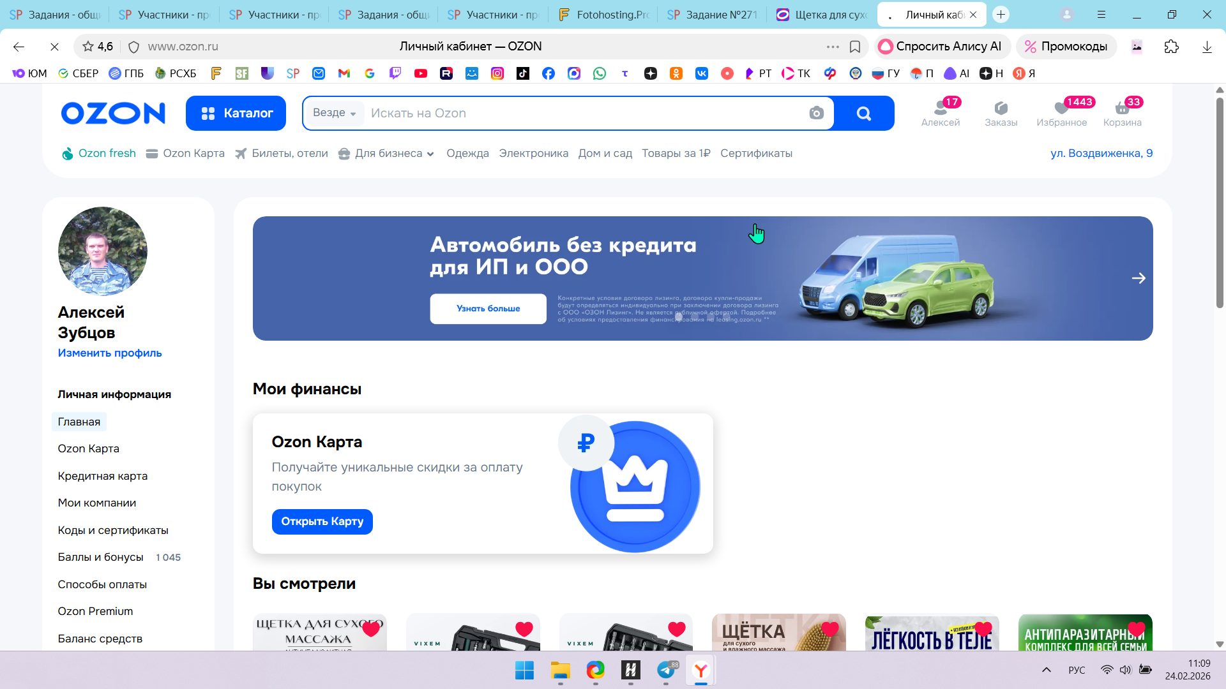Switch to the Fotohosting browser tab
The image size is (1226, 689).
[603, 15]
